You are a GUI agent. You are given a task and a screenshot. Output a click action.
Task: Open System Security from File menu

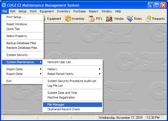[17, 55]
